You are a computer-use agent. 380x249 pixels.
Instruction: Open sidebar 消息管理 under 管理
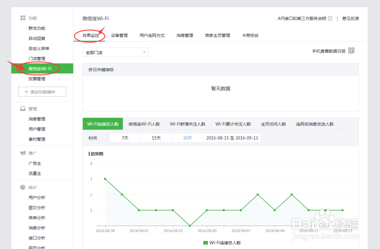tap(37, 119)
